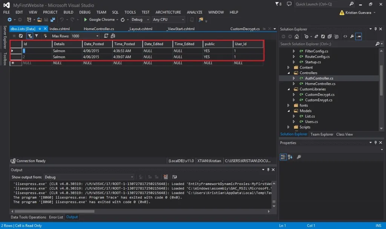Select CustomDecrypt.cs in Solution Explorer
This screenshot has width=386, height=229.
coord(320,95)
